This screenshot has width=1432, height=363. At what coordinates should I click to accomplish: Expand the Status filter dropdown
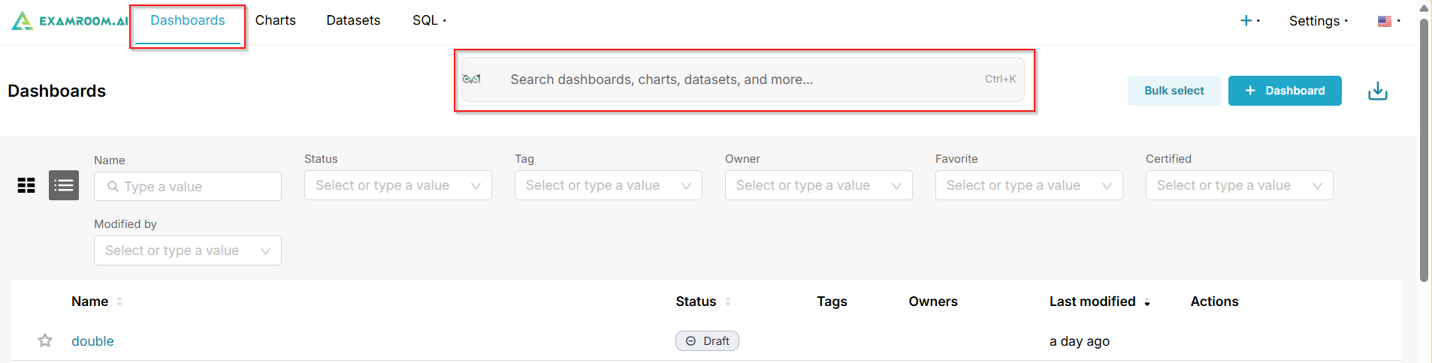[397, 185]
